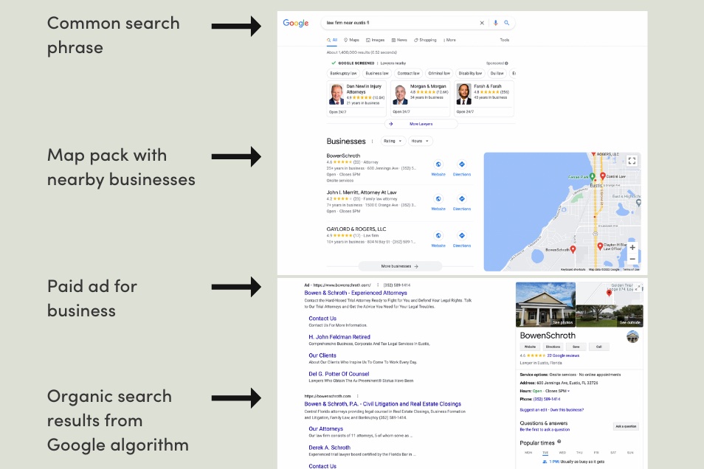This screenshot has width=704, height=469.
Task: Open the Hours filter dropdown
Action: [x=420, y=141]
